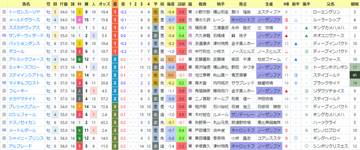Click the 斤量 column header

[x=63, y=4]
